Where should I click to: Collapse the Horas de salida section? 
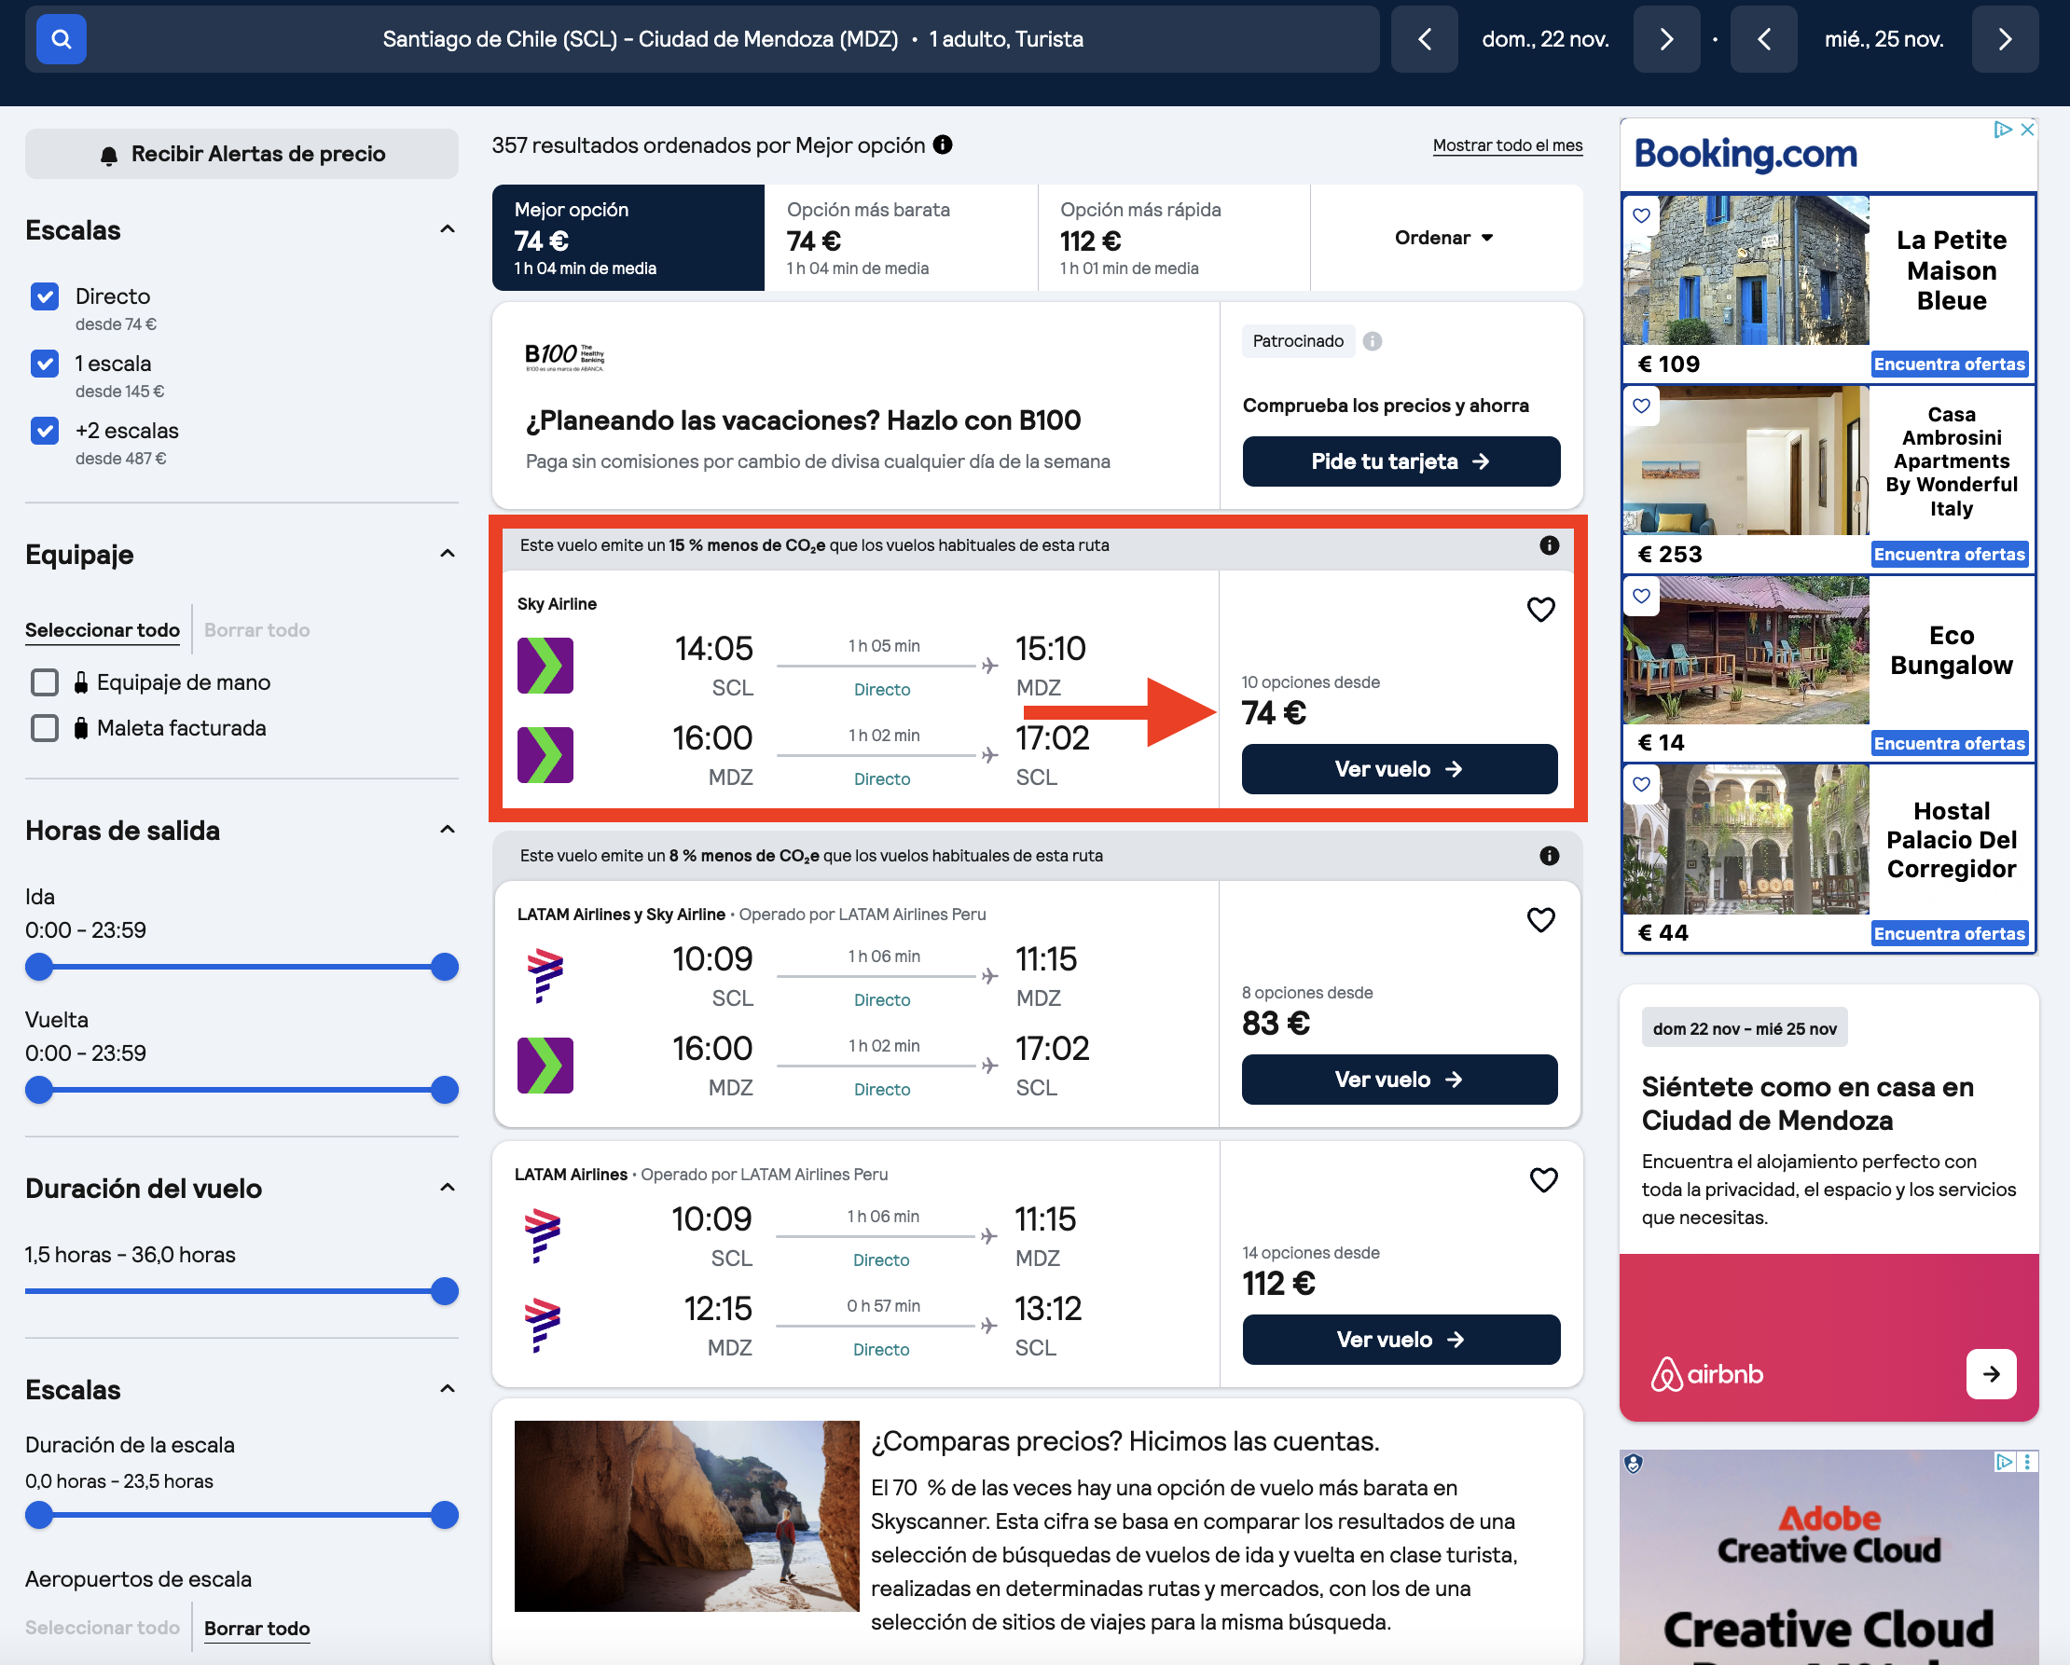point(447,830)
